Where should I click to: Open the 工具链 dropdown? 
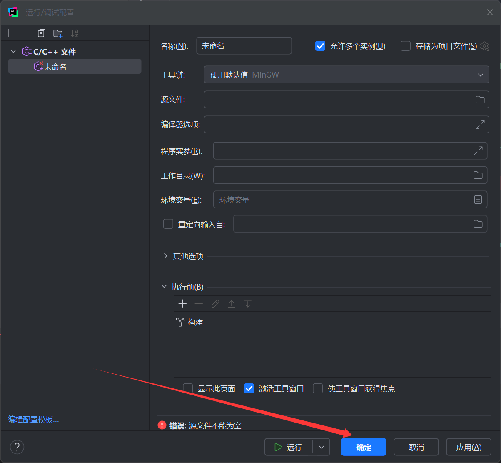click(346, 75)
